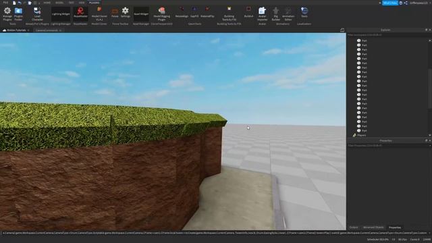Launch the BuildIut plugin

pyautogui.click(x=248, y=13)
